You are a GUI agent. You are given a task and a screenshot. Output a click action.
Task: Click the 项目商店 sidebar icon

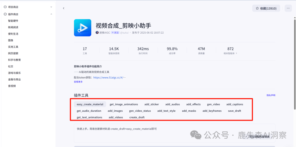click(5, 7)
